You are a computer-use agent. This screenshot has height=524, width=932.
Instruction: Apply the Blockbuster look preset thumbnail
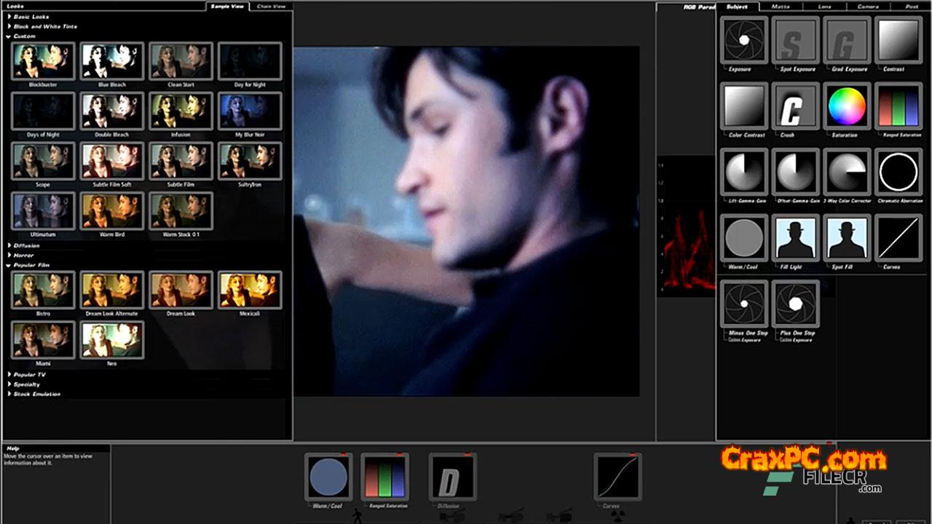[43, 61]
